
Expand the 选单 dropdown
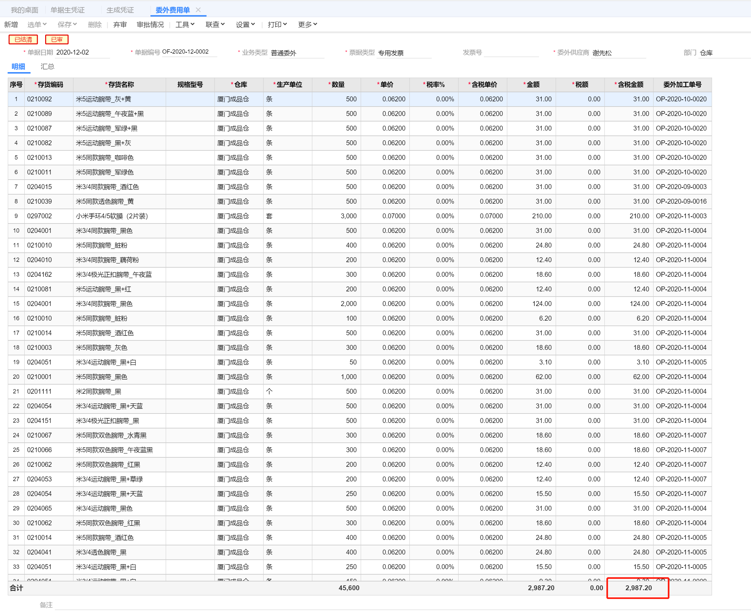pyautogui.click(x=37, y=24)
